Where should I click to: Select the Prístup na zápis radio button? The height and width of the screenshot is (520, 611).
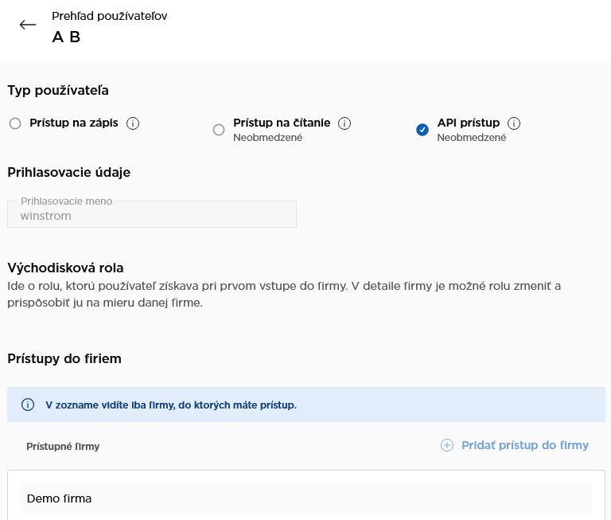15,123
